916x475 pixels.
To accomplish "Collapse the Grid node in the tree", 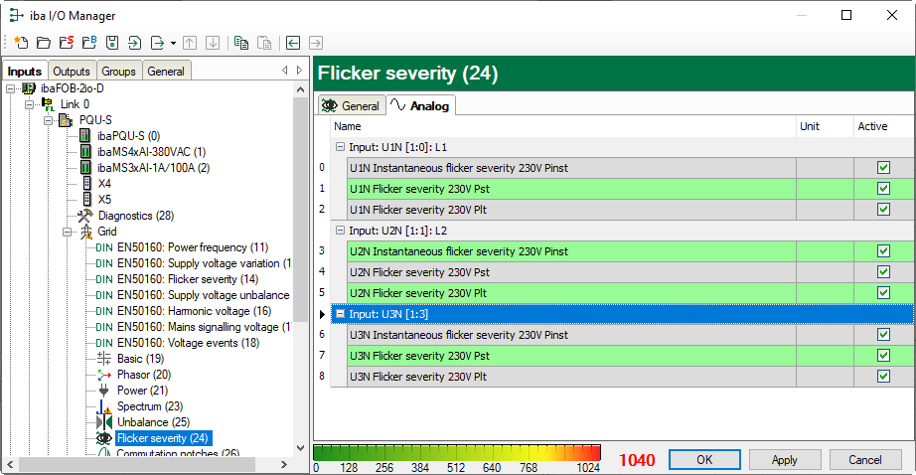I will (x=69, y=232).
